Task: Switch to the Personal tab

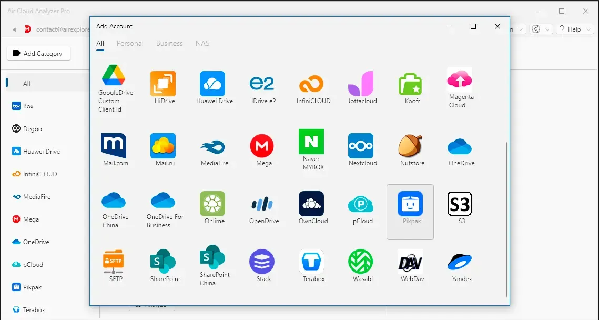Action: click(130, 44)
